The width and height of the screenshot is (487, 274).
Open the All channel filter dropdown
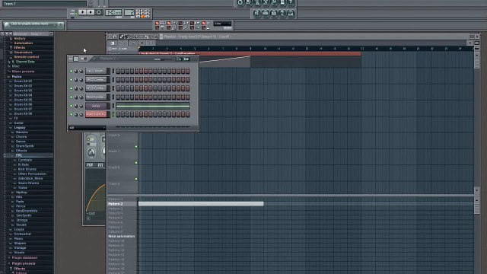click(x=87, y=128)
